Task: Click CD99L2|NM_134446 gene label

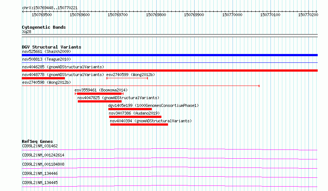Action: [40, 173]
